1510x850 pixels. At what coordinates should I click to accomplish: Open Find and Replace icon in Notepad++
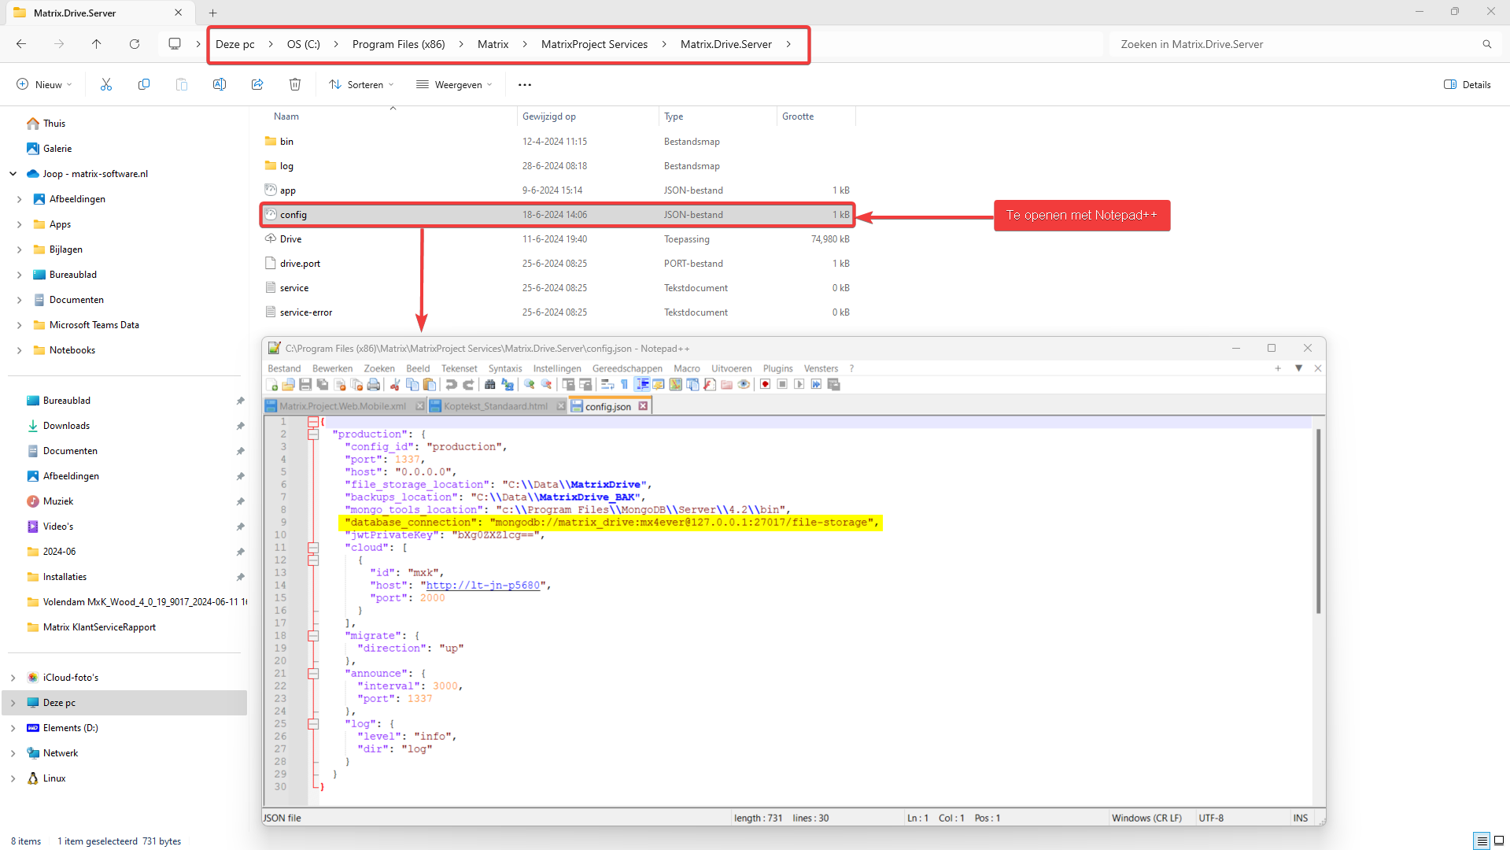click(507, 384)
